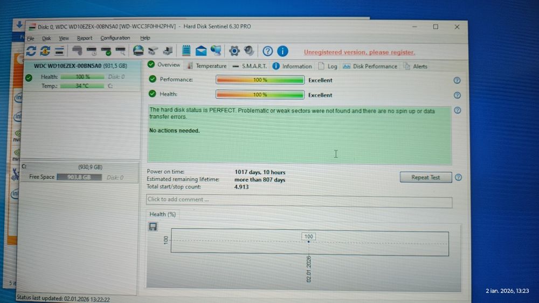
Task: Click the disk with clock test icon
Action: [92, 51]
